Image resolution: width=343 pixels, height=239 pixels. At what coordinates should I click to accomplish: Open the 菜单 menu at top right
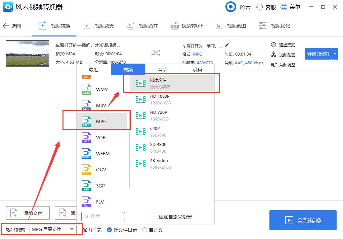click(291, 7)
